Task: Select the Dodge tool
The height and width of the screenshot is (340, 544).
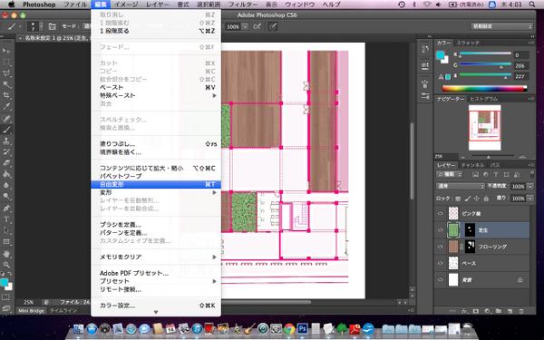Action: [x=6, y=196]
